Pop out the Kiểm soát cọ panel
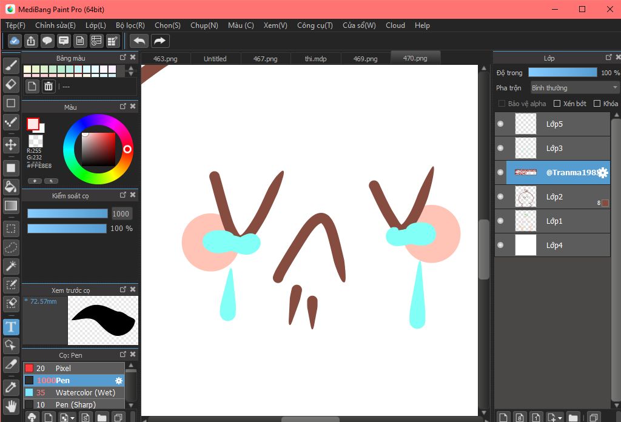Viewport: 621px width, 422px height. coord(123,195)
